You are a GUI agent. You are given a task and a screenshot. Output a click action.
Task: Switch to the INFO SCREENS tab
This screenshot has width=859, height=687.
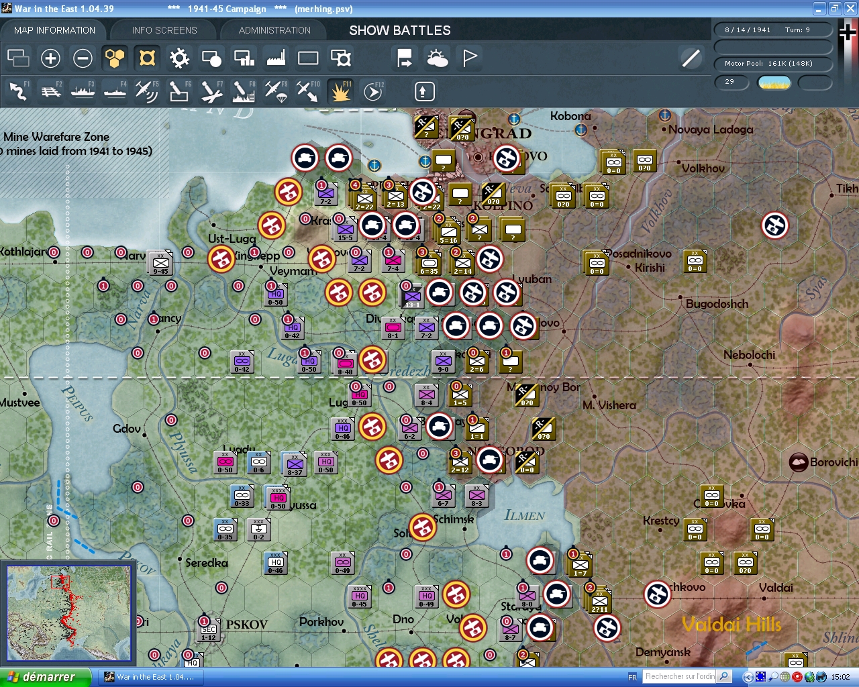(x=164, y=30)
